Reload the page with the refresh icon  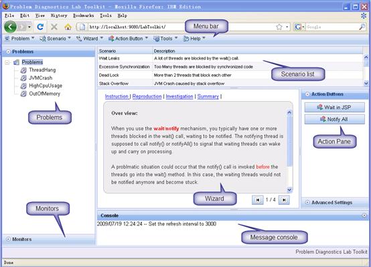pos(40,27)
